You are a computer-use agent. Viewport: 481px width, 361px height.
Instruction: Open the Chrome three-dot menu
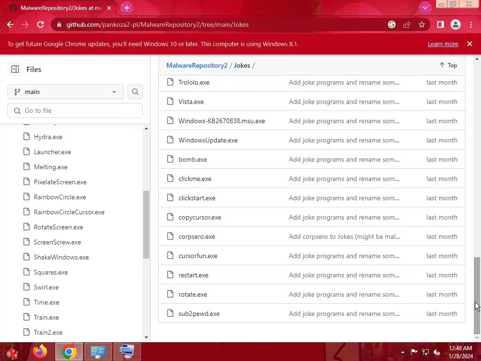coord(471,24)
